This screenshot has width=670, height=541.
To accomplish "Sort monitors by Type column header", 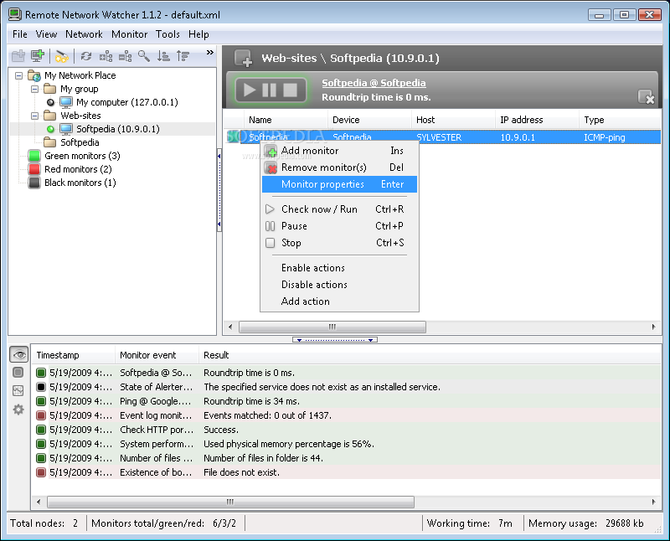I will click(x=620, y=120).
